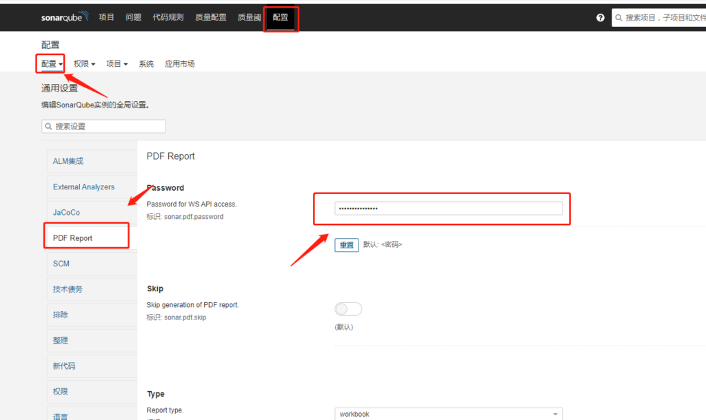706x420 pixels.
Task: Open 项目 in top navigation bar
Action: 106,17
